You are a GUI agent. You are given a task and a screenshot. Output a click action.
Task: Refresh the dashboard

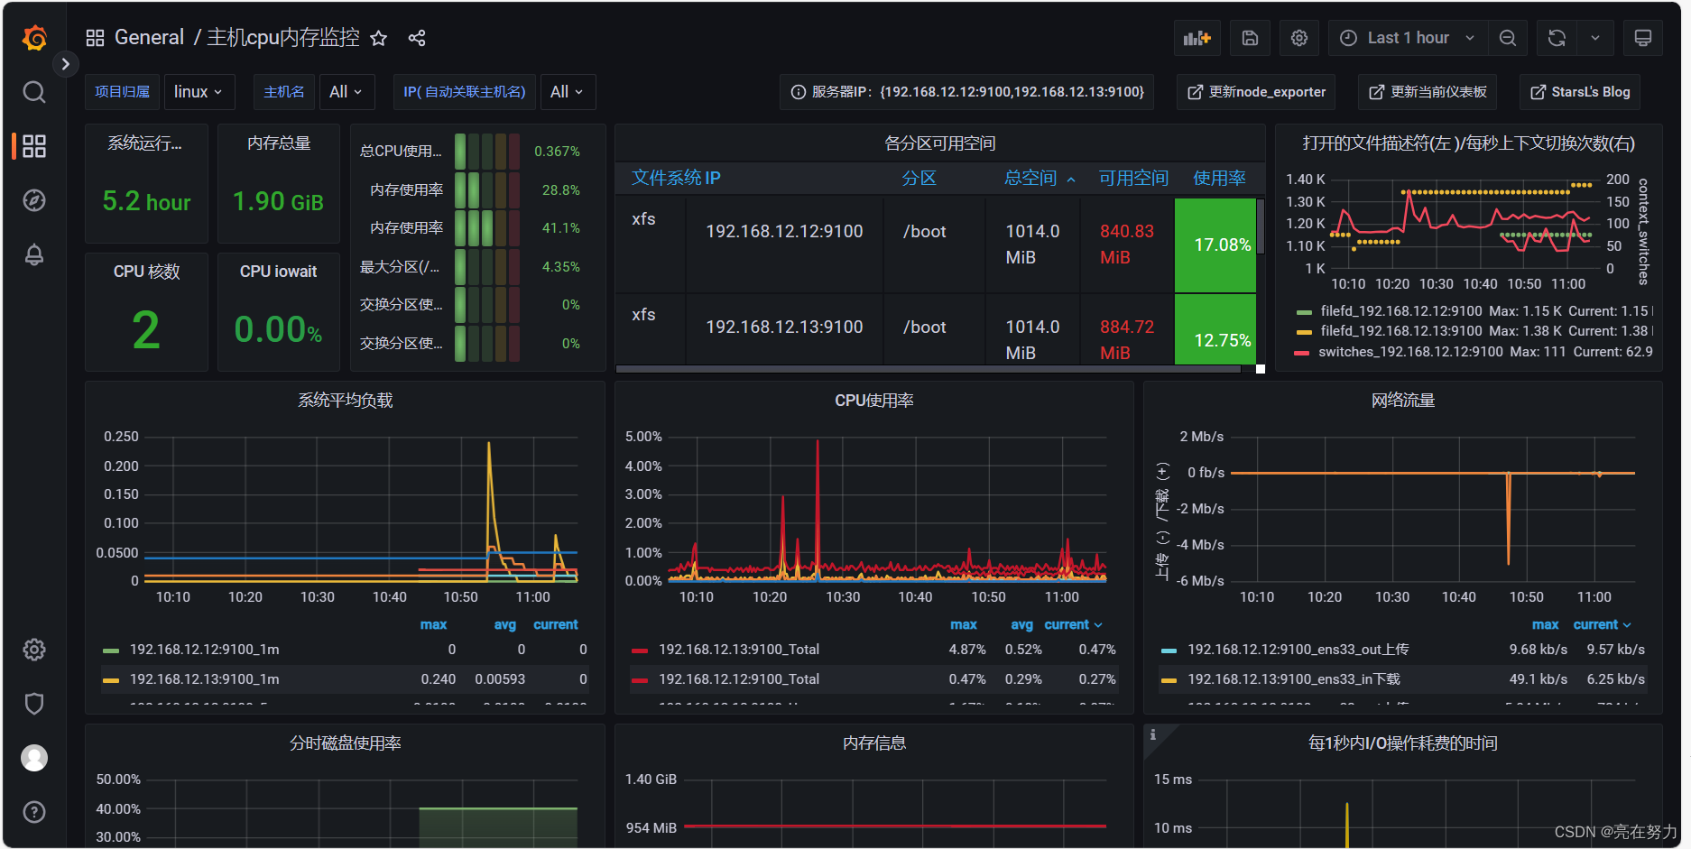click(1557, 38)
